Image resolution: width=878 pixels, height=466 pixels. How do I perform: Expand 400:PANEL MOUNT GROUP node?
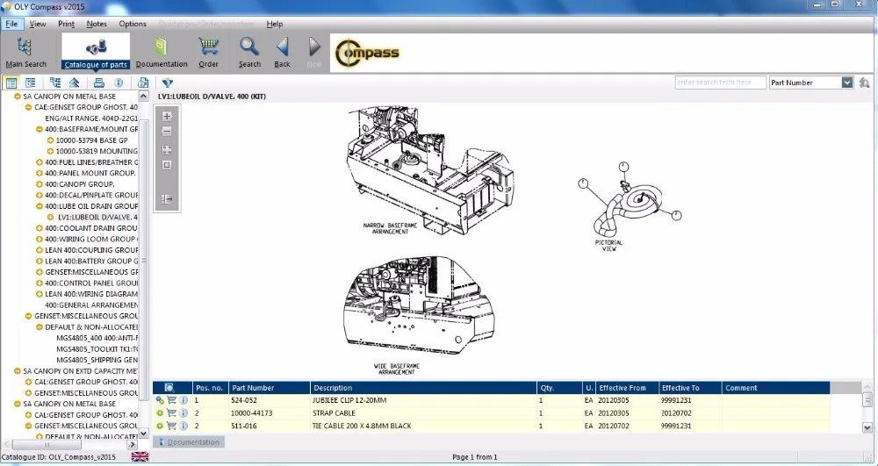click(x=40, y=173)
